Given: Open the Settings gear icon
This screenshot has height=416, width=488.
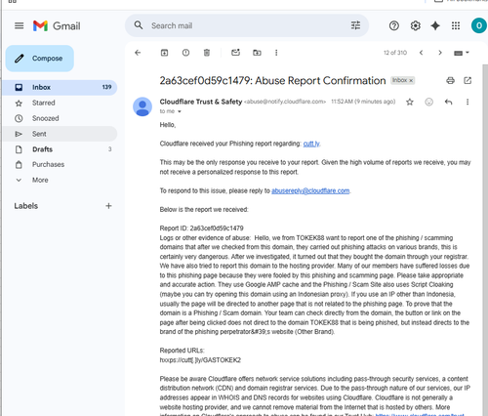Looking at the screenshot, I should pyautogui.click(x=415, y=25).
